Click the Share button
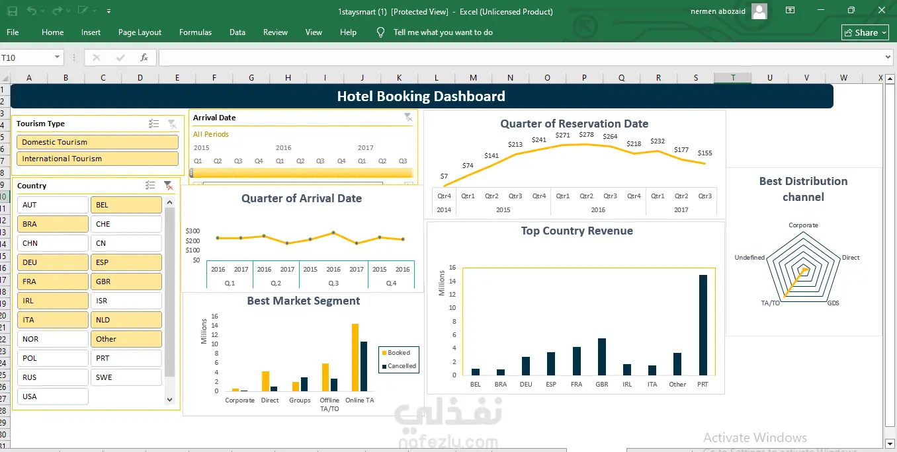The image size is (897, 452). [x=866, y=32]
